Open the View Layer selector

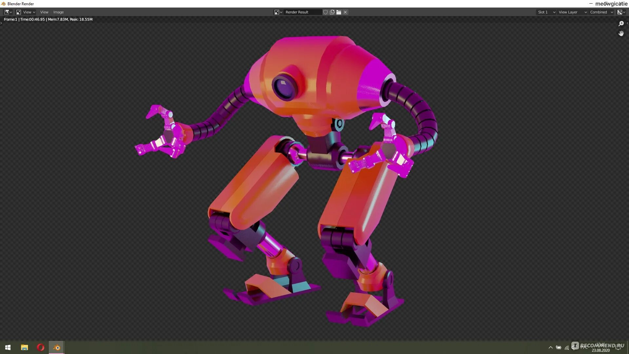click(572, 12)
